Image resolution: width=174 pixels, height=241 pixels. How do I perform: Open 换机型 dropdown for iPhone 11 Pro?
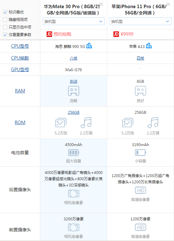point(141,21)
